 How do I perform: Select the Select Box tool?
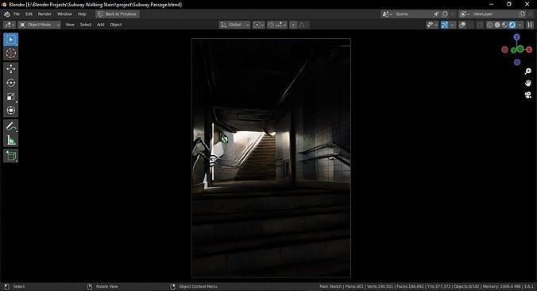coord(10,40)
